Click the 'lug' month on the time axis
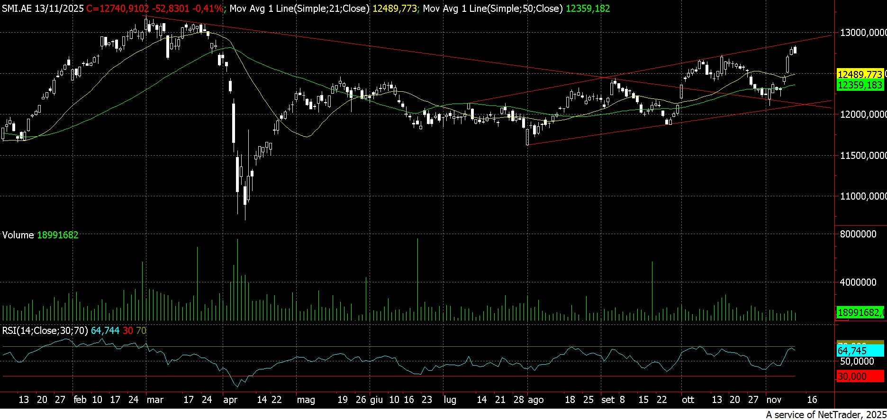 coord(450,400)
